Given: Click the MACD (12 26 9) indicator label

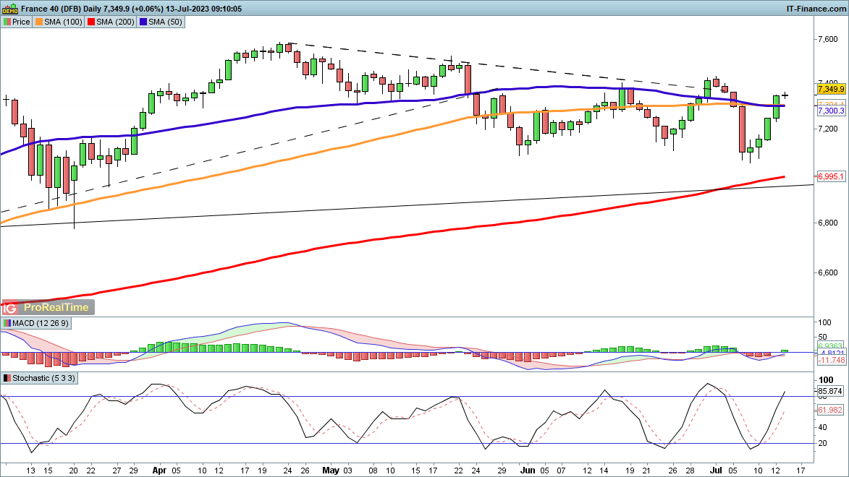Looking at the screenshot, I should coord(41,323).
